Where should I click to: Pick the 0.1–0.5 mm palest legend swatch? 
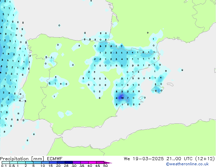(x=6, y=163)
